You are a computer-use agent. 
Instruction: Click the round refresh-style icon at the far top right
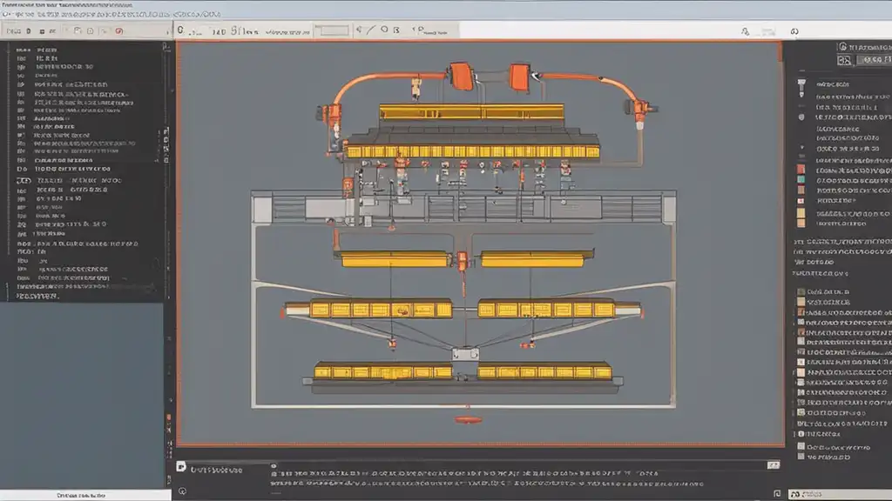click(794, 31)
